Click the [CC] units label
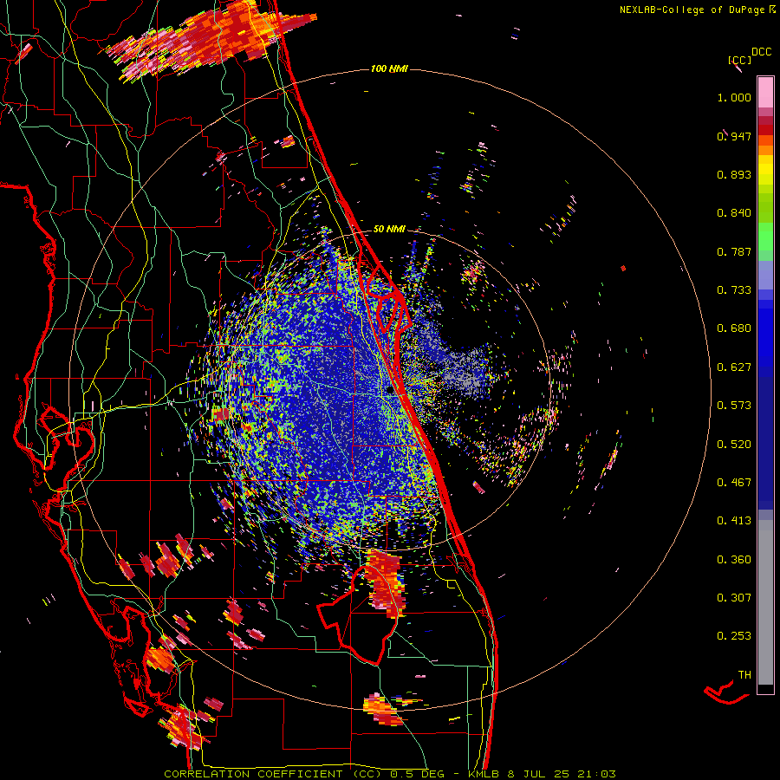This screenshot has height=780, width=780. [x=740, y=60]
